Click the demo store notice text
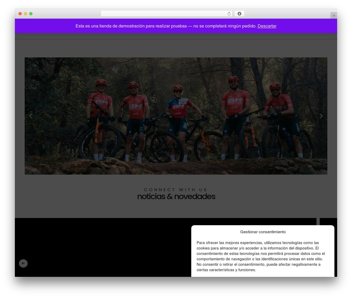 coord(166,26)
